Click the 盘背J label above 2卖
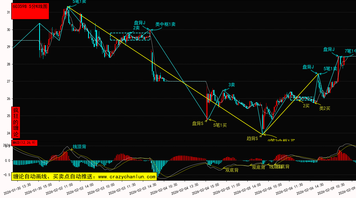This screenshot has height=198, width=356. click(x=140, y=23)
